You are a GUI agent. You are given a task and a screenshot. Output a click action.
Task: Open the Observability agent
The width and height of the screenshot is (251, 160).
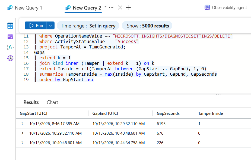click(x=229, y=8)
